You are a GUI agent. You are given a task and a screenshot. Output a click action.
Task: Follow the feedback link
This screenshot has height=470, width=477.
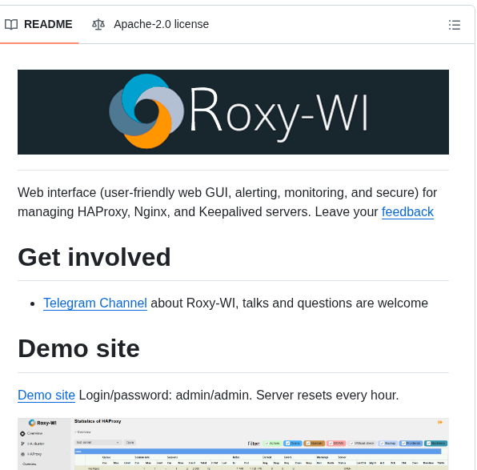pyautogui.click(x=407, y=212)
